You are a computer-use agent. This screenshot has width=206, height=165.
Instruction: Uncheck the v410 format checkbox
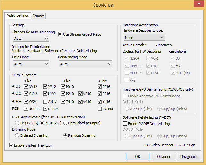tap(80, 102)
